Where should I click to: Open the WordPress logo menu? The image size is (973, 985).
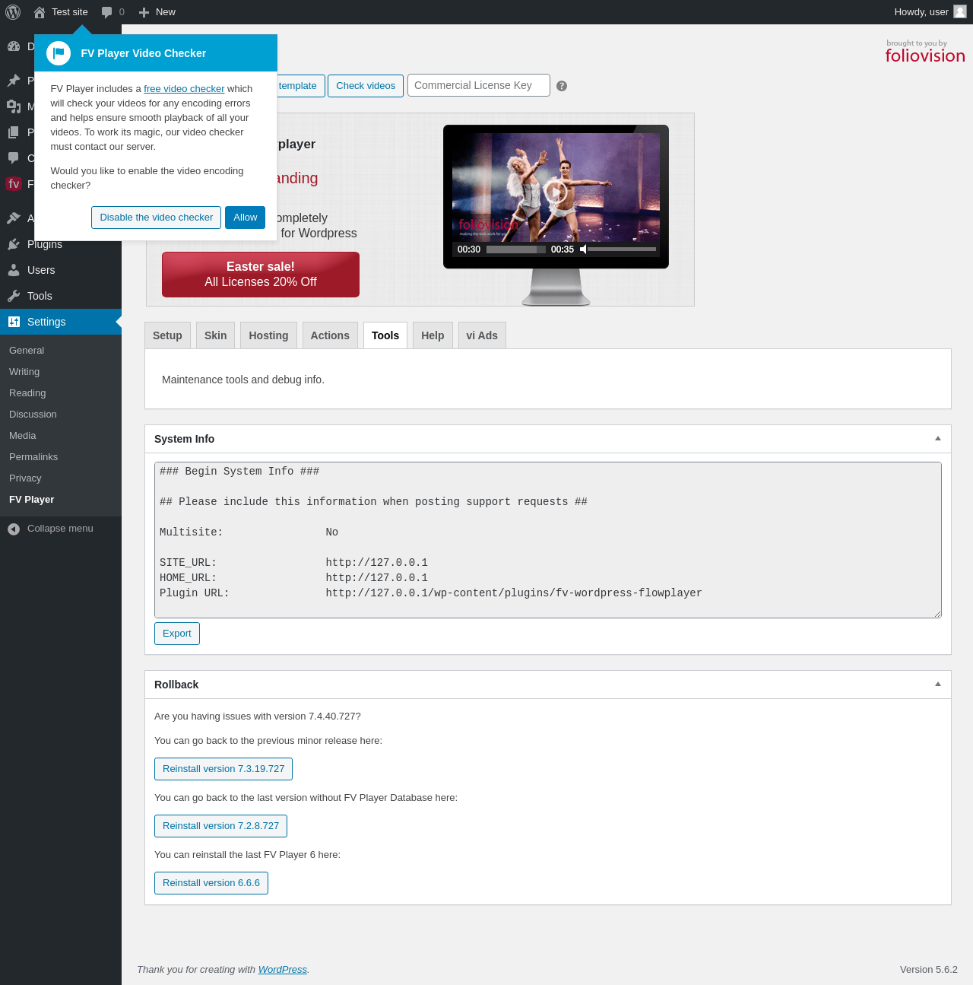[13, 12]
